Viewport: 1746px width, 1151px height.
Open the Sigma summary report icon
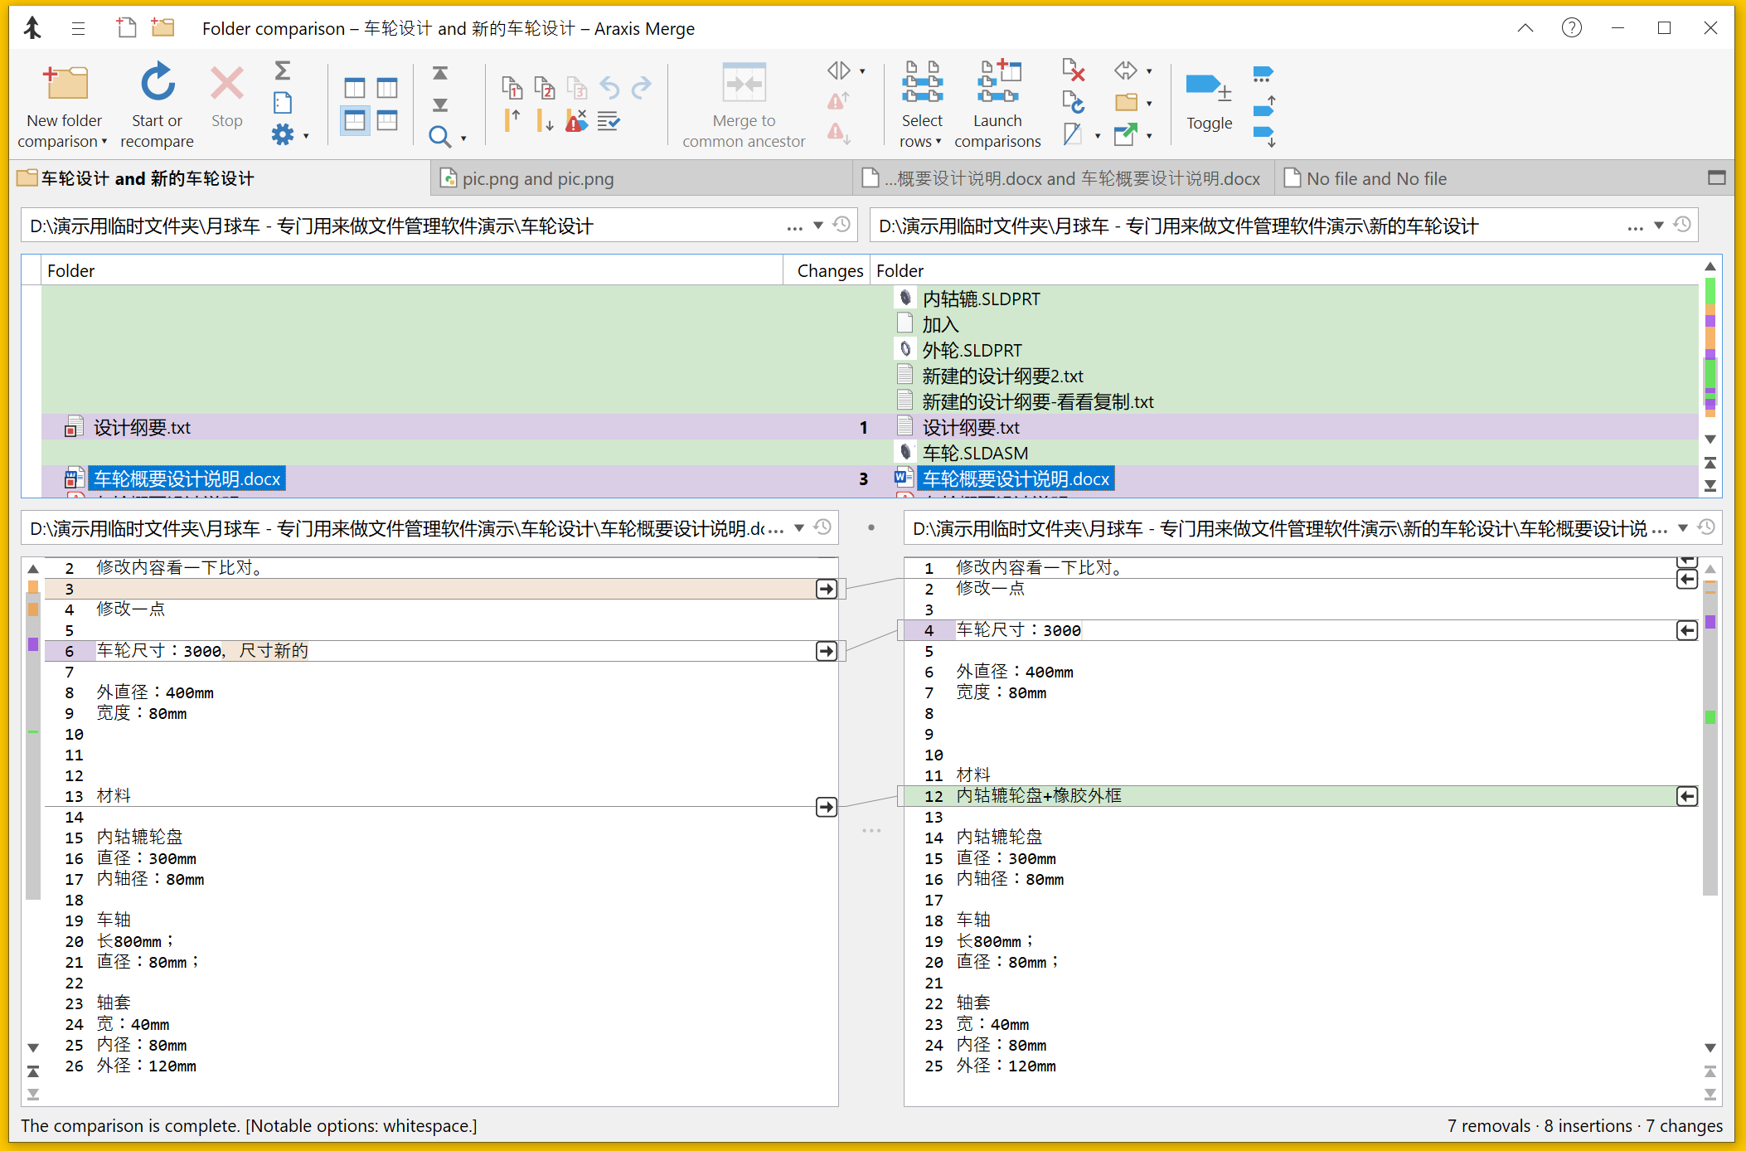[282, 70]
